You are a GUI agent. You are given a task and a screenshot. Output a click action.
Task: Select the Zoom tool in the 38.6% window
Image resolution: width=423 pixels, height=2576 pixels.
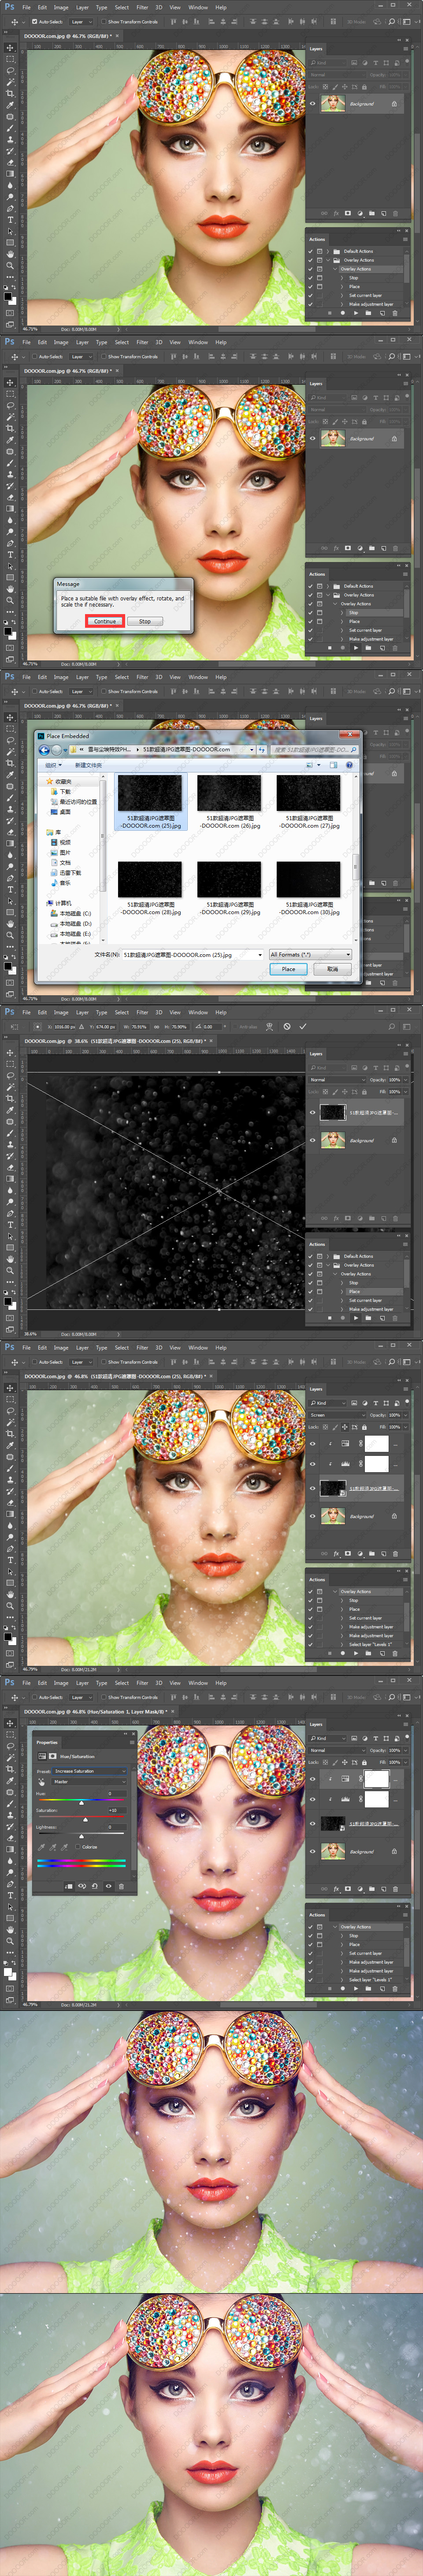(10, 1270)
